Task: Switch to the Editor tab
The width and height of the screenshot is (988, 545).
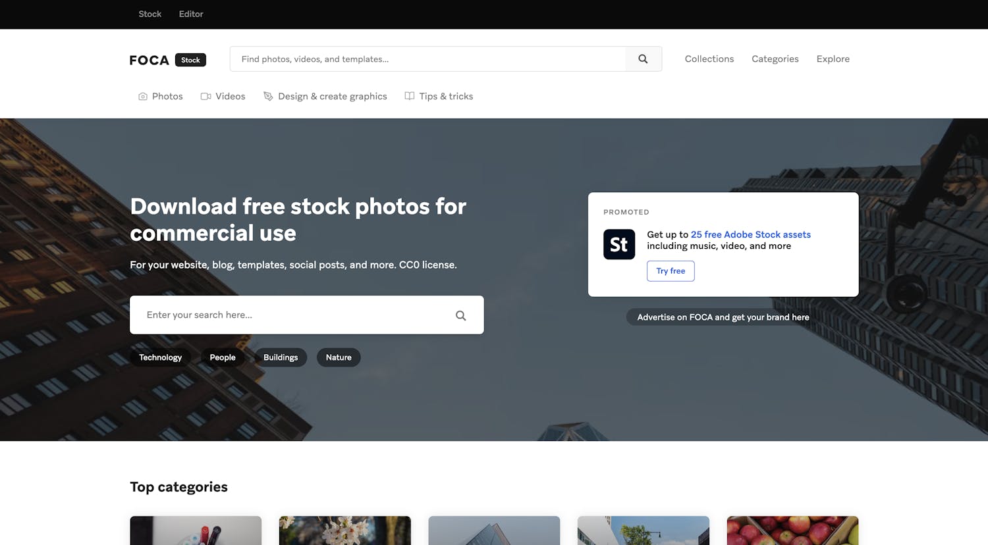Action: pyautogui.click(x=191, y=14)
